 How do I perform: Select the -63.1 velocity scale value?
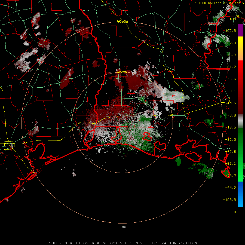point(231,164)
